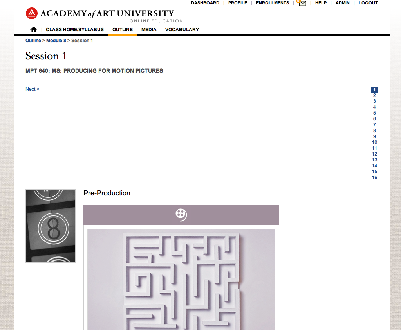Open the mail envelope icon
The image size is (401, 330).
302,3
